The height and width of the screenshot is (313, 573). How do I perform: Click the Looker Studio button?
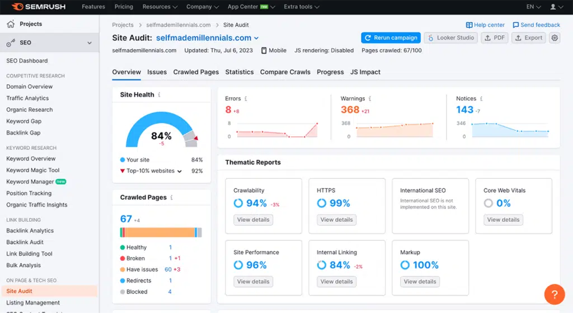click(450, 37)
